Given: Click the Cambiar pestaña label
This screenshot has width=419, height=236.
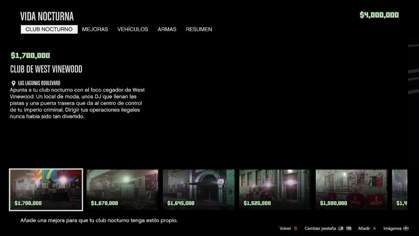Looking at the screenshot, I should 320,228.
